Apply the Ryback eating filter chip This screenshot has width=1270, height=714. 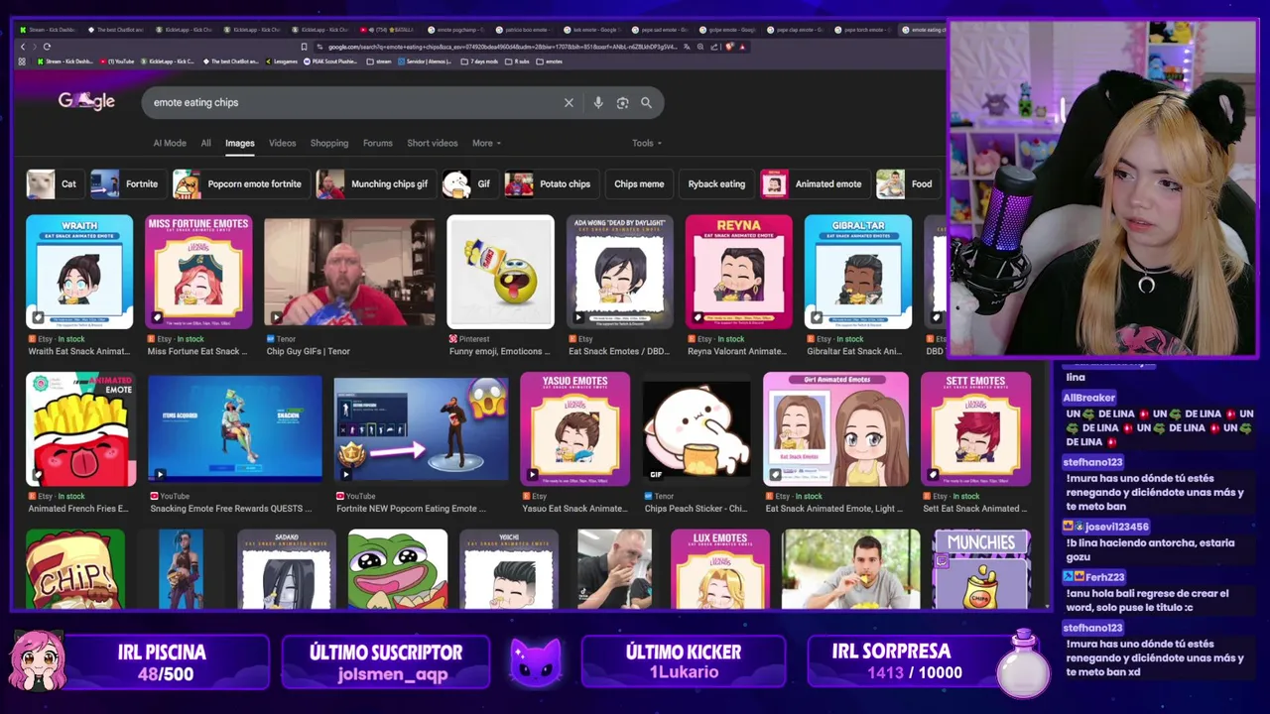[716, 183]
